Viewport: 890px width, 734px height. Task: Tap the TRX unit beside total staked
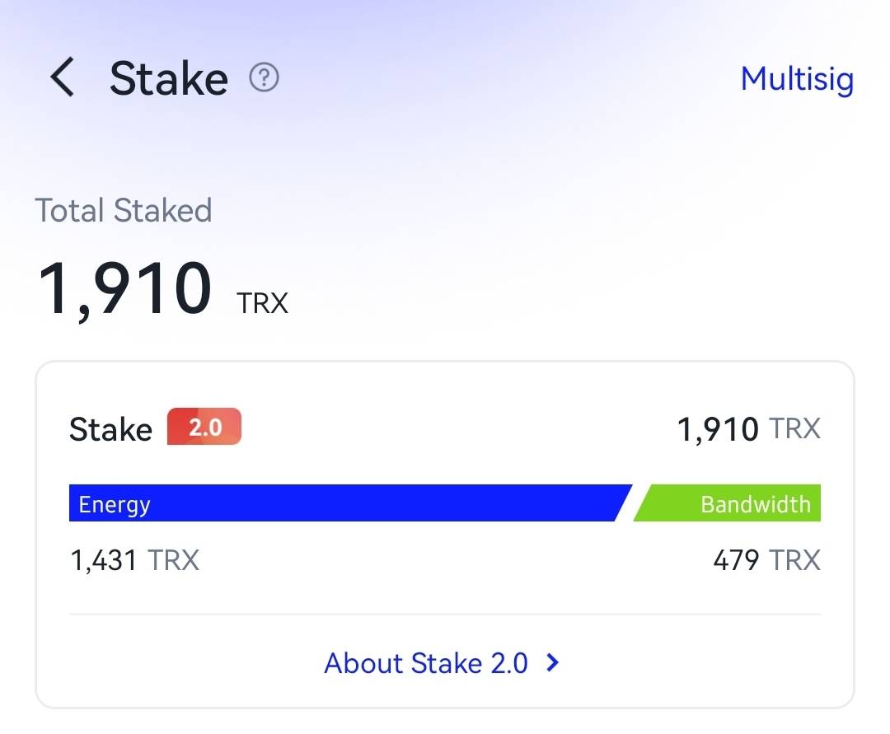(x=262, y=303)
